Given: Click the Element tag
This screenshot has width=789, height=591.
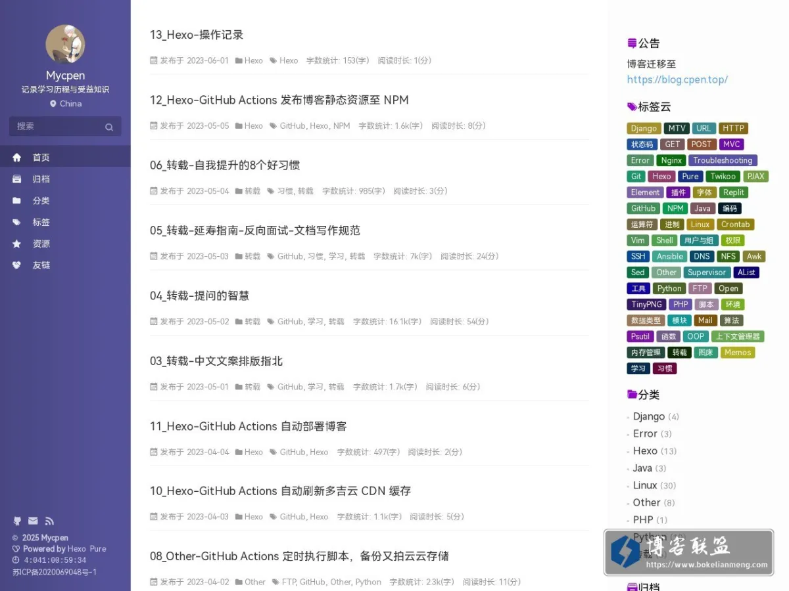Looking at the screenshot, I should coord(645,192).
